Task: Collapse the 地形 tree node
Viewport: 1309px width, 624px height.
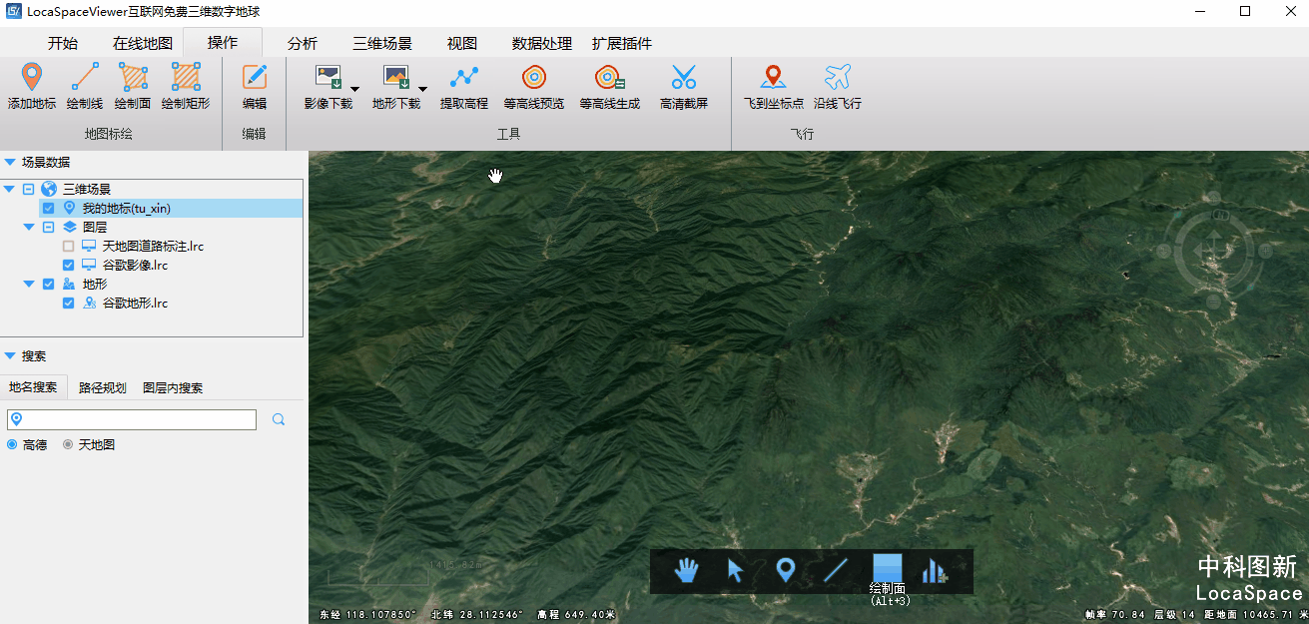Action: (x=29, y=284)
